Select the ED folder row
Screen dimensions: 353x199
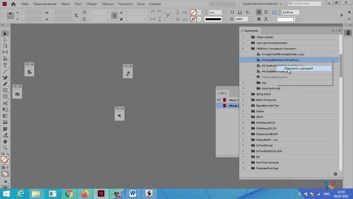coord(289,157)
